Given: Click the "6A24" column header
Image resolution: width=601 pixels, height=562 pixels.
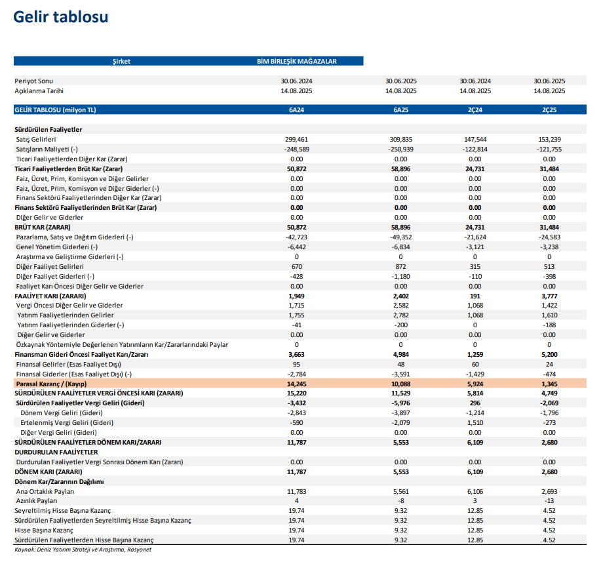Looking at the screenshot, I should point(296,110).
